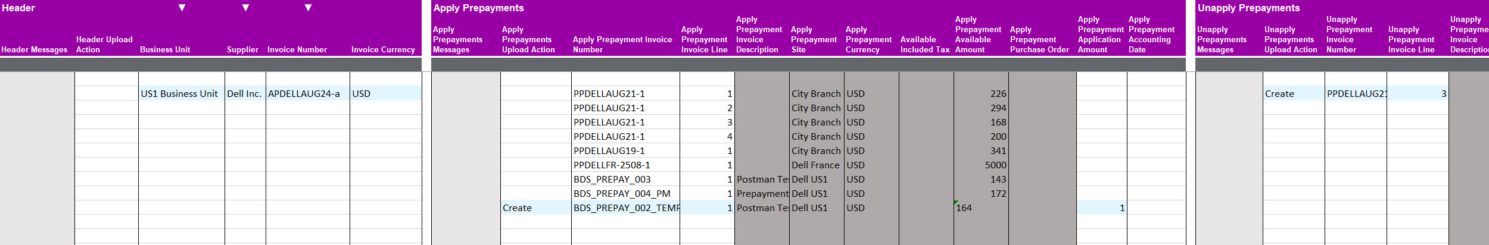Select the Invoice Currency column heading
This screenshot has height=245, width=1489.
click(x=383, y=50)
